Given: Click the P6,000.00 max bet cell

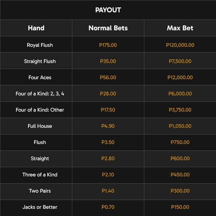Looking at the screenshot, I should pyautogui.click(x=180, y=94).
